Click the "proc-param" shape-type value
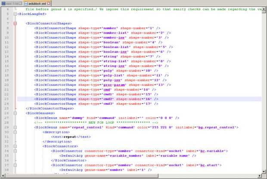The height and width of the screenshot is (179, 267). (x=114, y=85)
